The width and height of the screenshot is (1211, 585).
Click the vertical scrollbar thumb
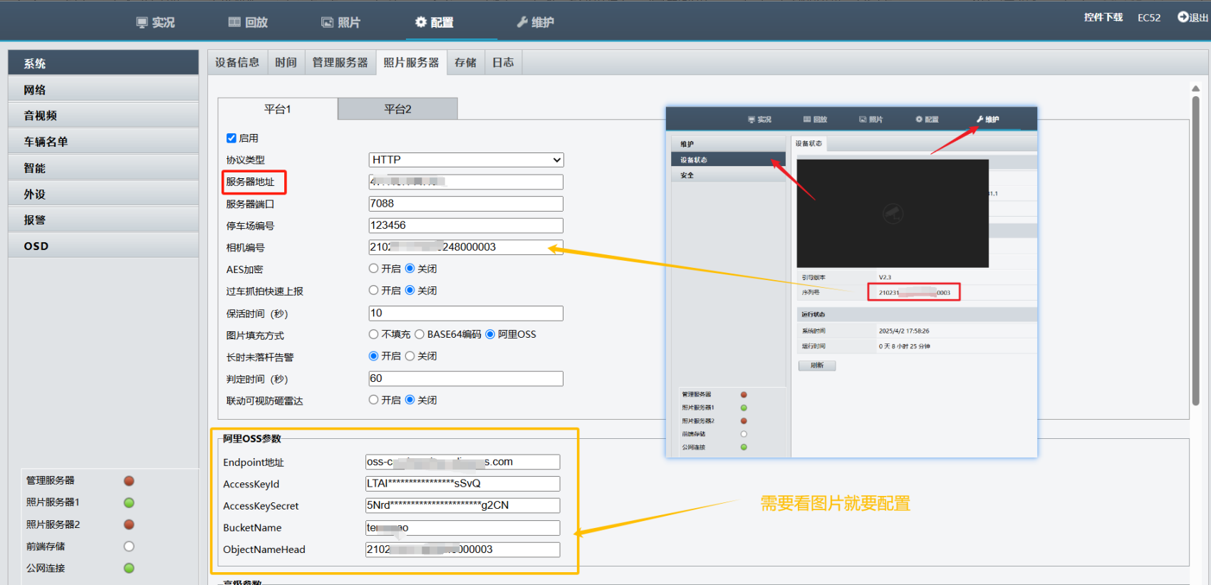click(x=1195, y=251)
